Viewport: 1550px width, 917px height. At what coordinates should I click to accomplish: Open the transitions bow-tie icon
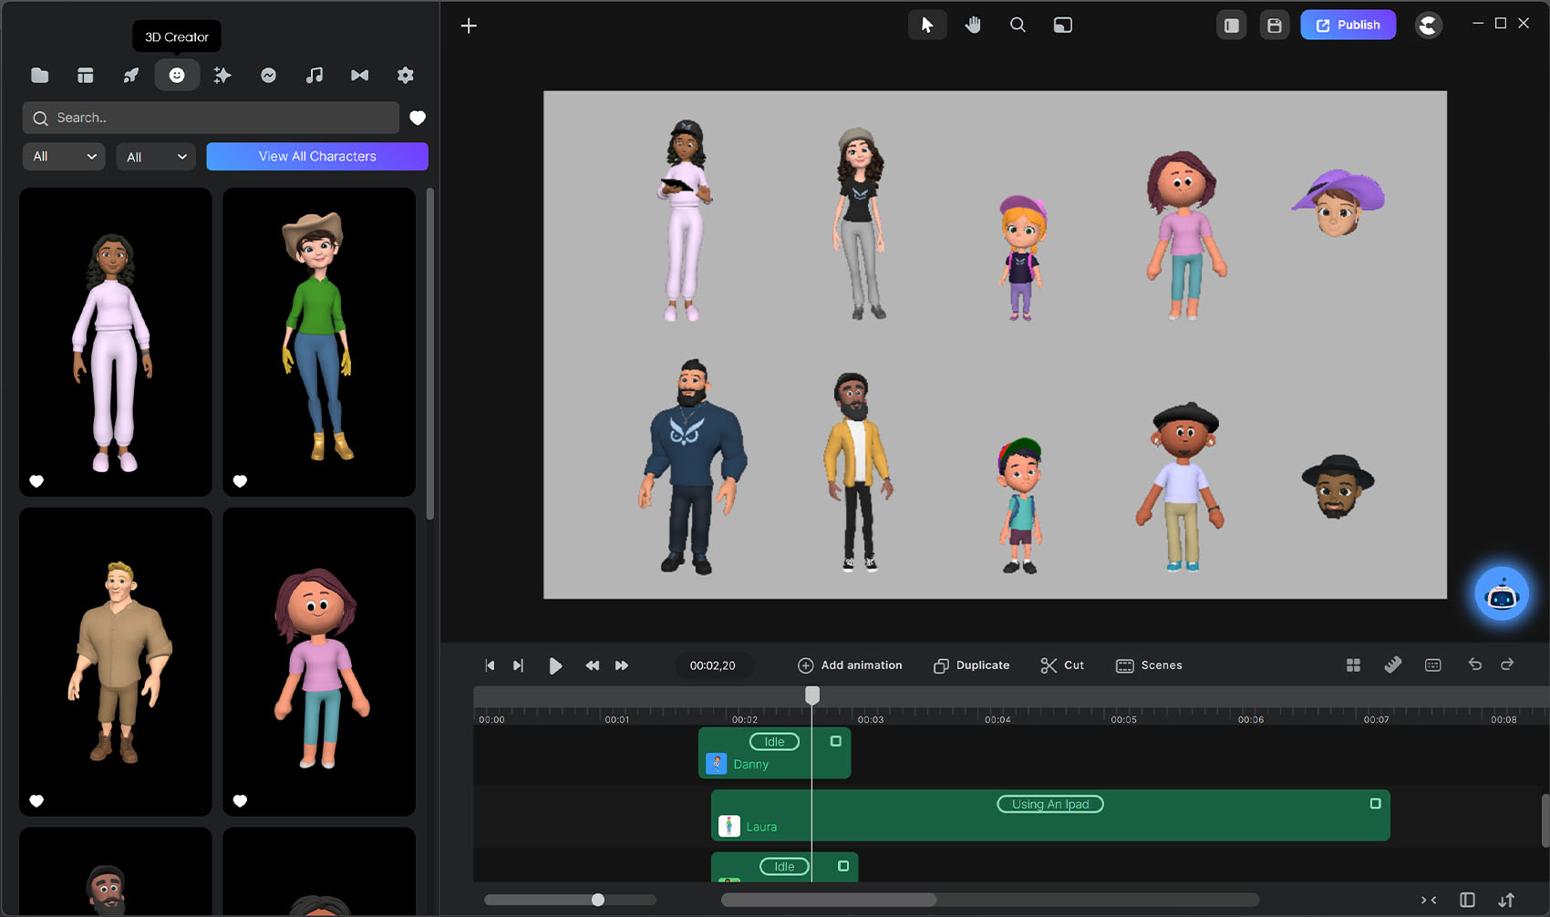(360, 76)
